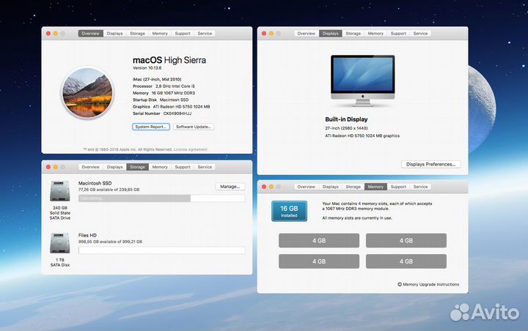Viewport: 528px width, 331px height.
Task: Open Service tab in Displays window
Action: 421,33
